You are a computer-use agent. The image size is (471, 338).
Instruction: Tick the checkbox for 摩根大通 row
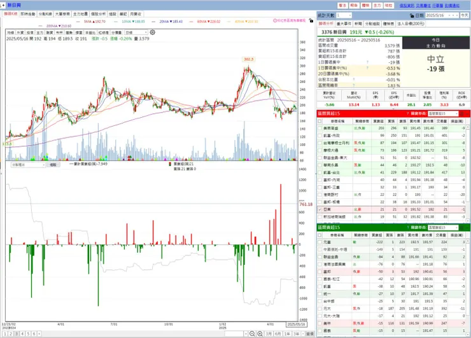(x=320, y=150)
